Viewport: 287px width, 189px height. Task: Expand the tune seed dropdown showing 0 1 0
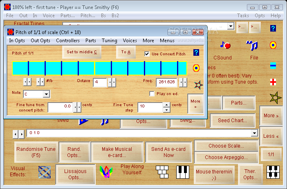coord(254,133)
